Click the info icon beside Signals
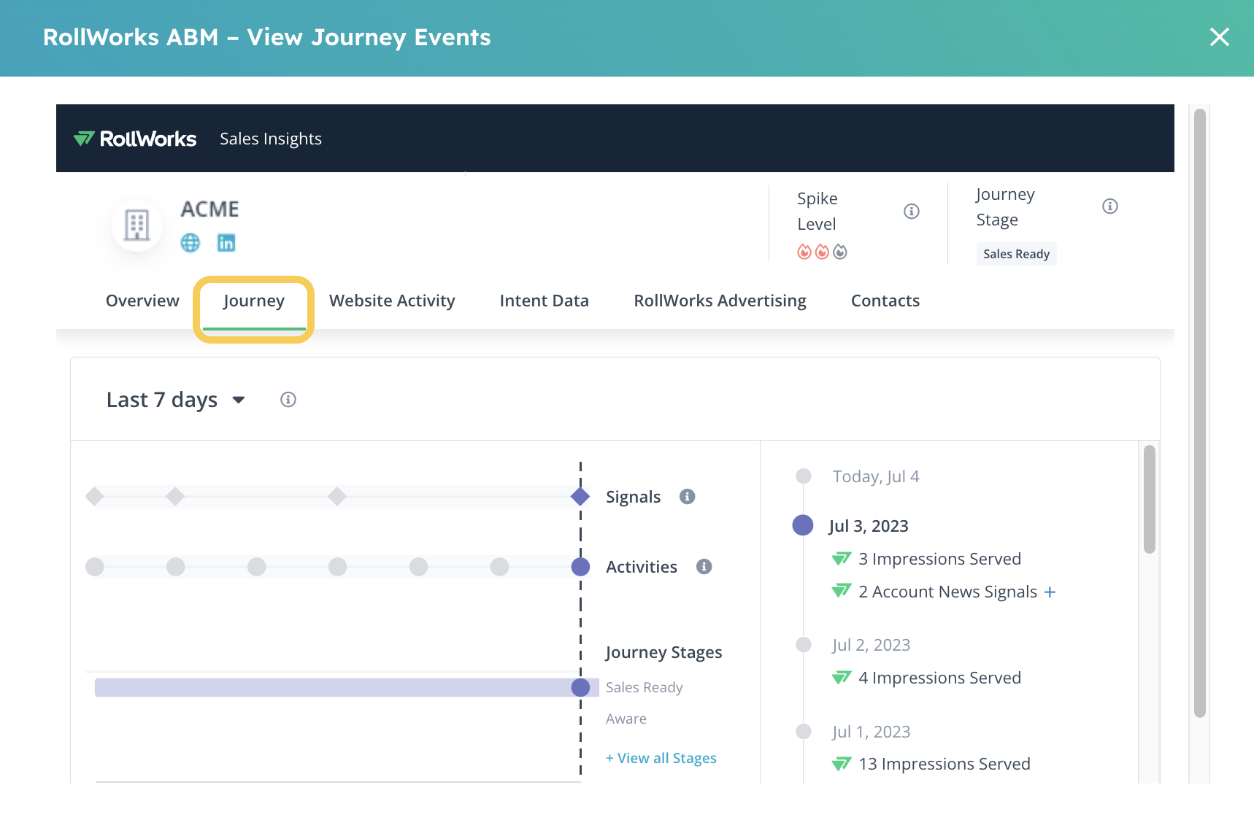The image size is (1254, 836). coord(687,497)
